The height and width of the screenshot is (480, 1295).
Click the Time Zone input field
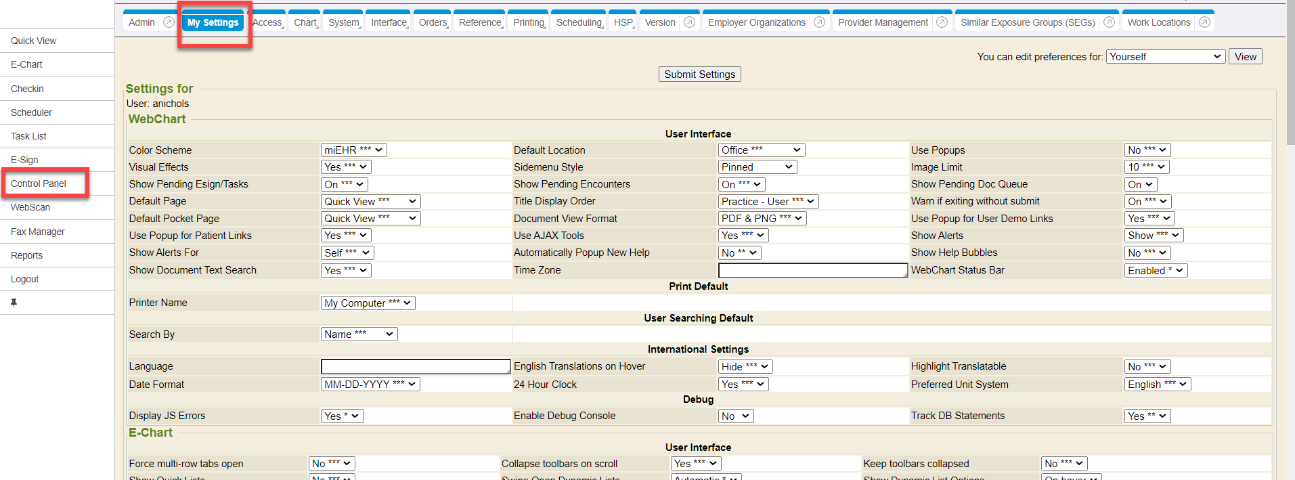click(812, 270)
